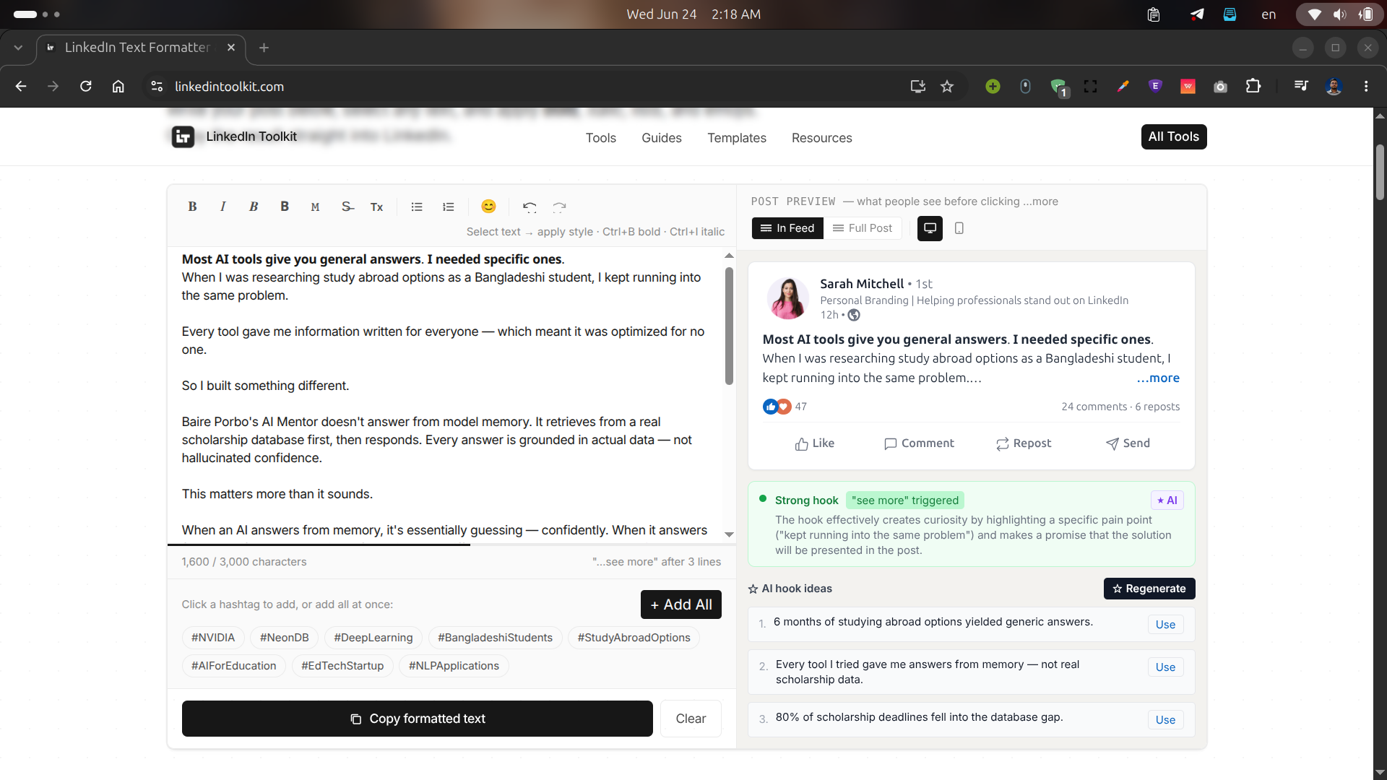Regenerate AI hook ideas

pyautogui.click(x=1149, y=589)
